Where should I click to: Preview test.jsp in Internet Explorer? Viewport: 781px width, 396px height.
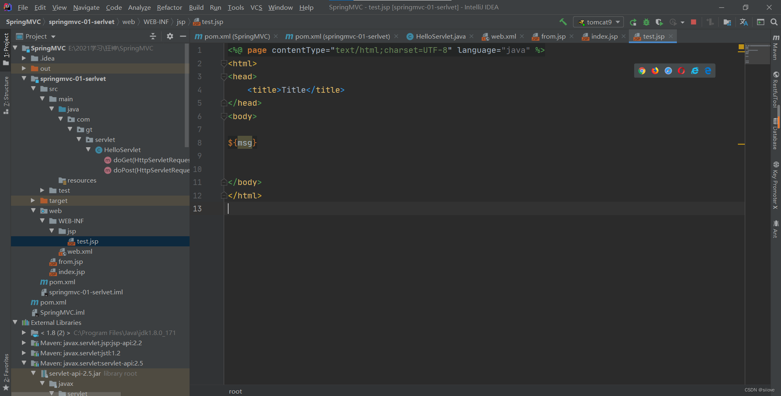click(x=695, y=71)
